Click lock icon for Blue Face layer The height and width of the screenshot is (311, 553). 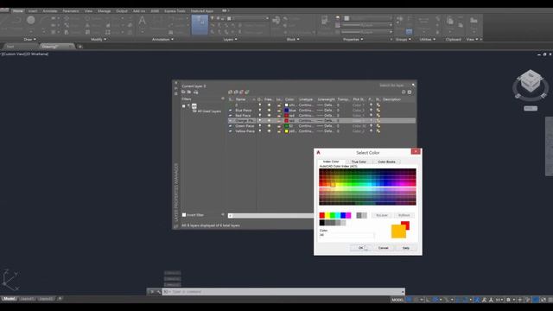coord(279,110)
